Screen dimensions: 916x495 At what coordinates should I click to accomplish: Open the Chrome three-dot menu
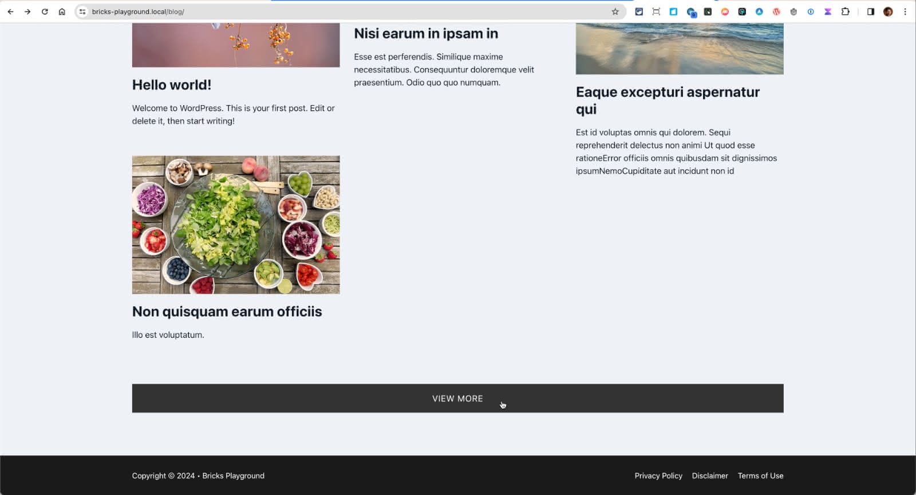(905, 11)
